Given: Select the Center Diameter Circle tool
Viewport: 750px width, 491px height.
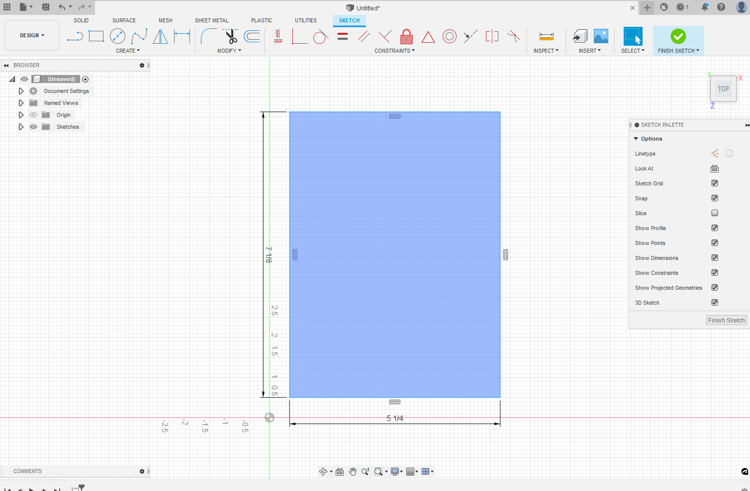Looking at the screenshot, I should (117, 36).
